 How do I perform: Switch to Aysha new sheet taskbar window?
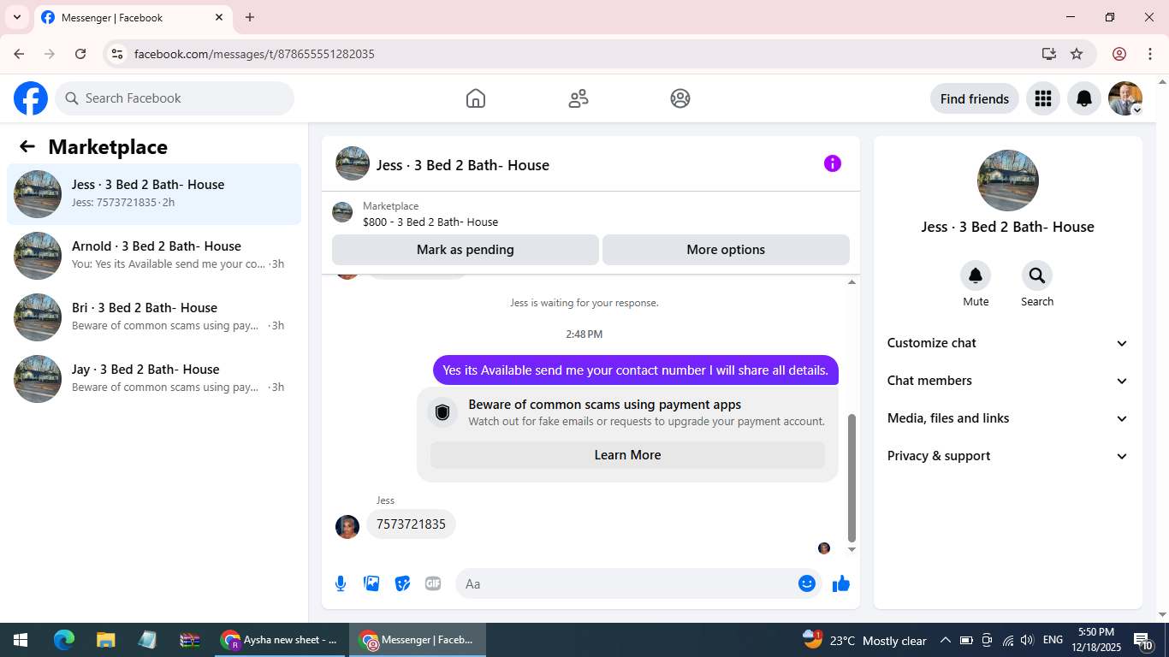pyautogui.click(x=280, y=640)
